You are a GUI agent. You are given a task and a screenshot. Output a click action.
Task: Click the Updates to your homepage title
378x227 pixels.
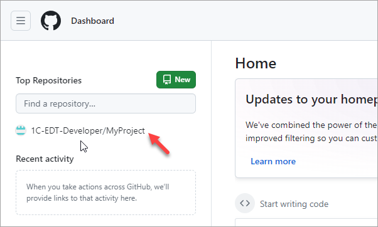pos(311,99)
